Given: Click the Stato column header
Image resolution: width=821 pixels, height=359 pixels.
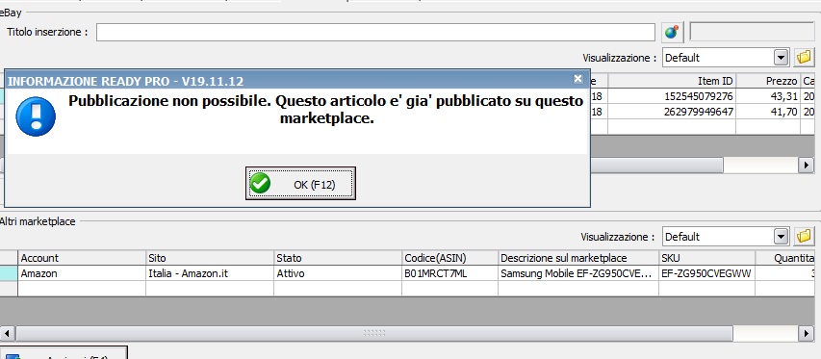Looking at the screenshot, I should click(338, 258).
